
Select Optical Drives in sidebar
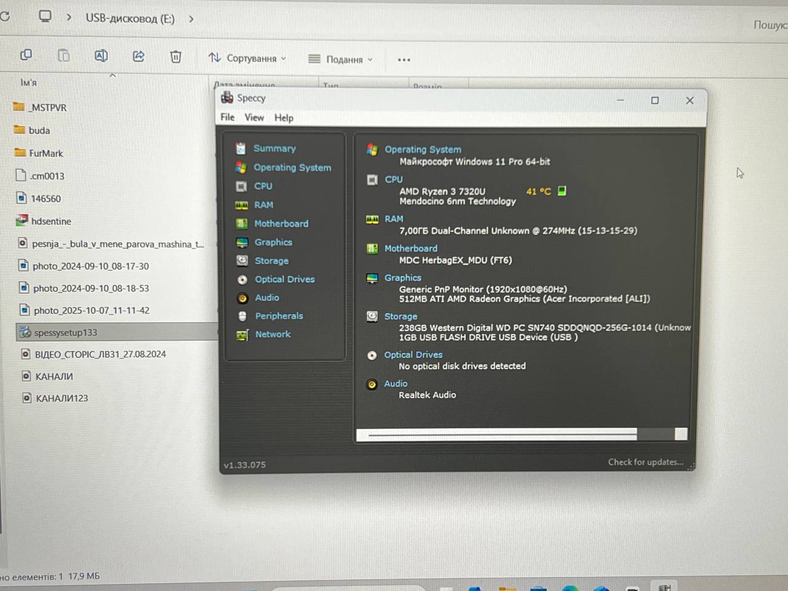[x=284, y=279]
